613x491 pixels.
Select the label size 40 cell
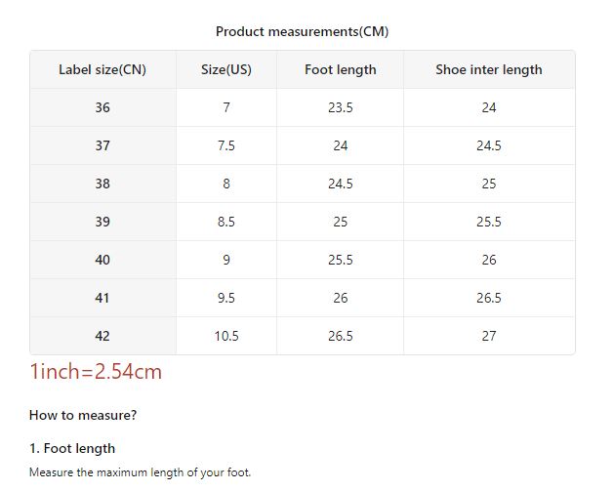(x=102, y=260)
